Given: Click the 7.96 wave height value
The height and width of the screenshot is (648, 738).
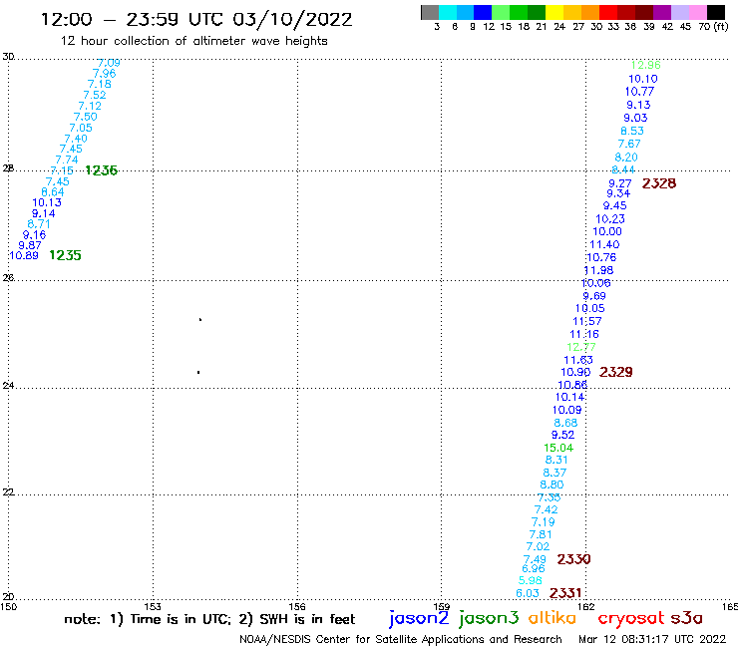Looking at the screenshot, I should [104, 74].
